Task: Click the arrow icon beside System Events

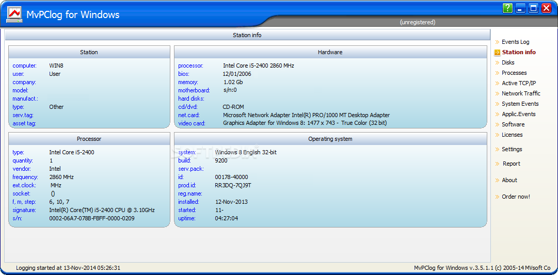Action: point(497,104)
